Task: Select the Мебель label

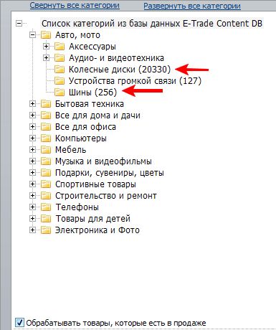Action: [70, 150]
